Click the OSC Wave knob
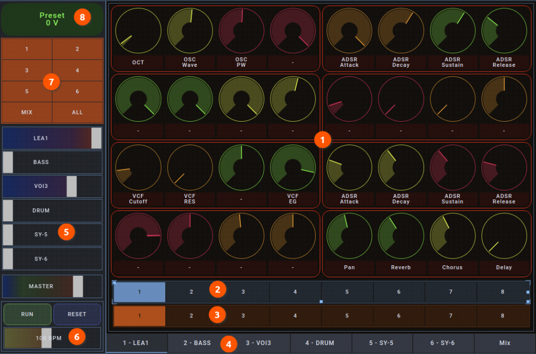536x354 pixels. click(189, 31)
